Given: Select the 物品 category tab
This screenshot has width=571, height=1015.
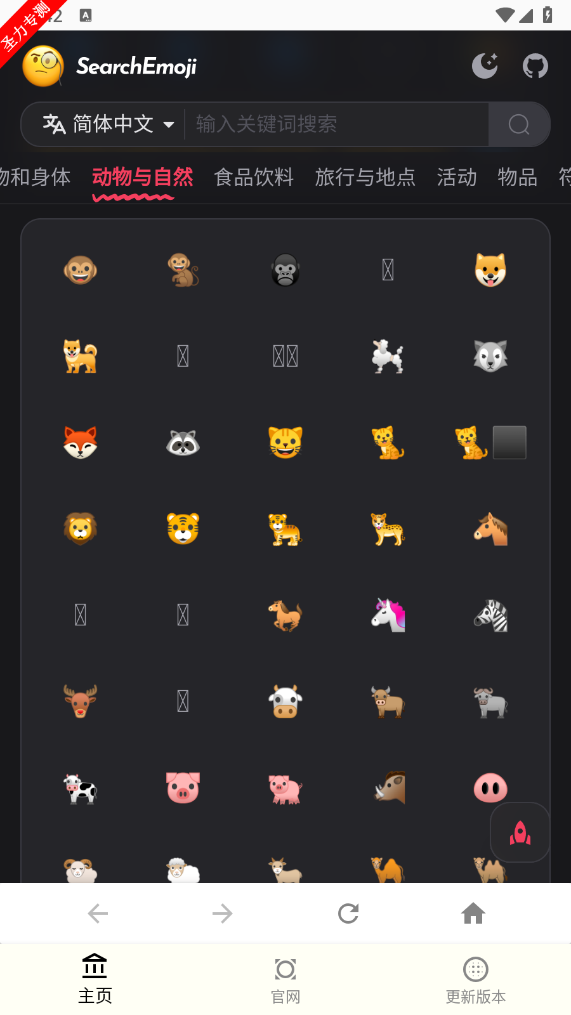Looking at the screenshot, I should [x=518, y=177].
